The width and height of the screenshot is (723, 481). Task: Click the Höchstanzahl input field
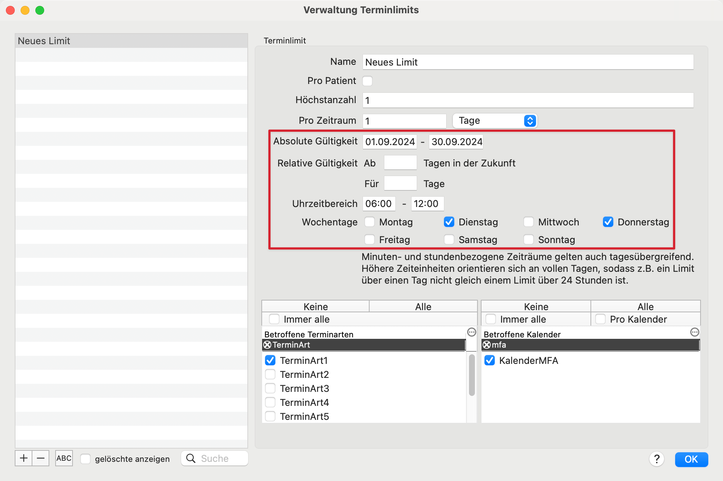(x=528, y=100)
